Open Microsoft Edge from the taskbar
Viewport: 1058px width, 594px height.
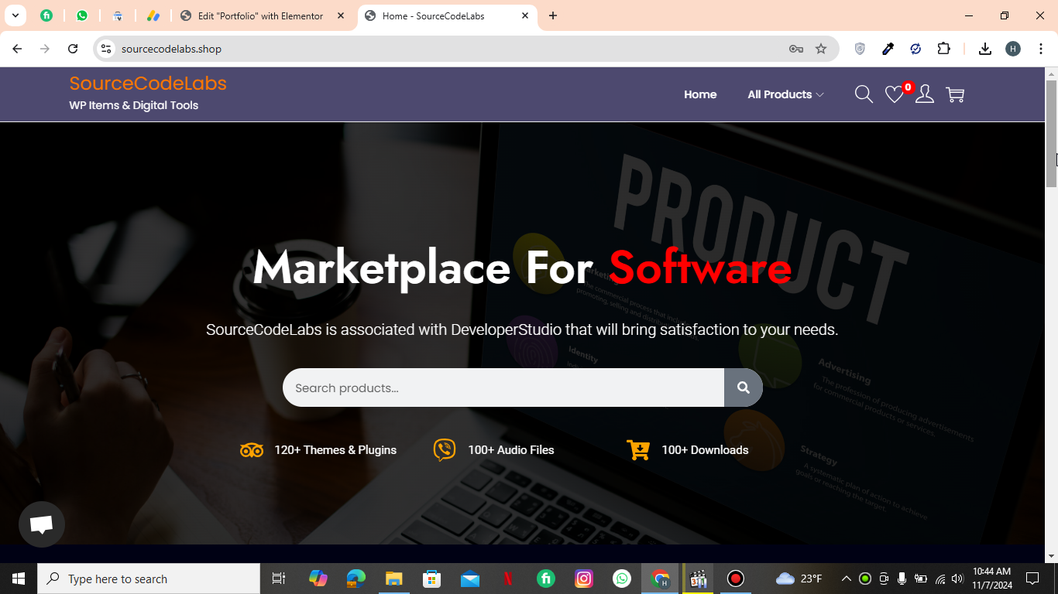click(356, 579)
